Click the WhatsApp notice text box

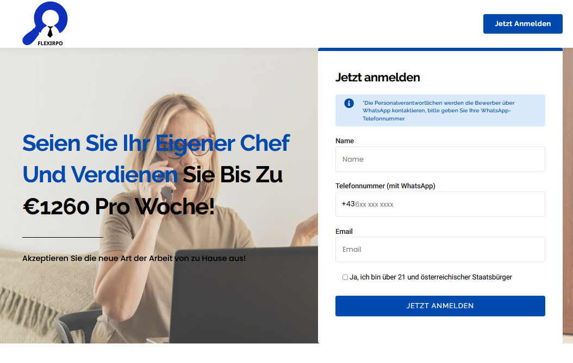(440, 111)
